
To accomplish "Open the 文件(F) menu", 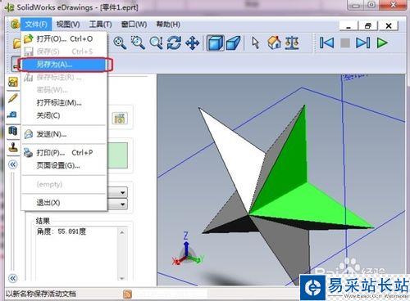I will tap(36, 25).
